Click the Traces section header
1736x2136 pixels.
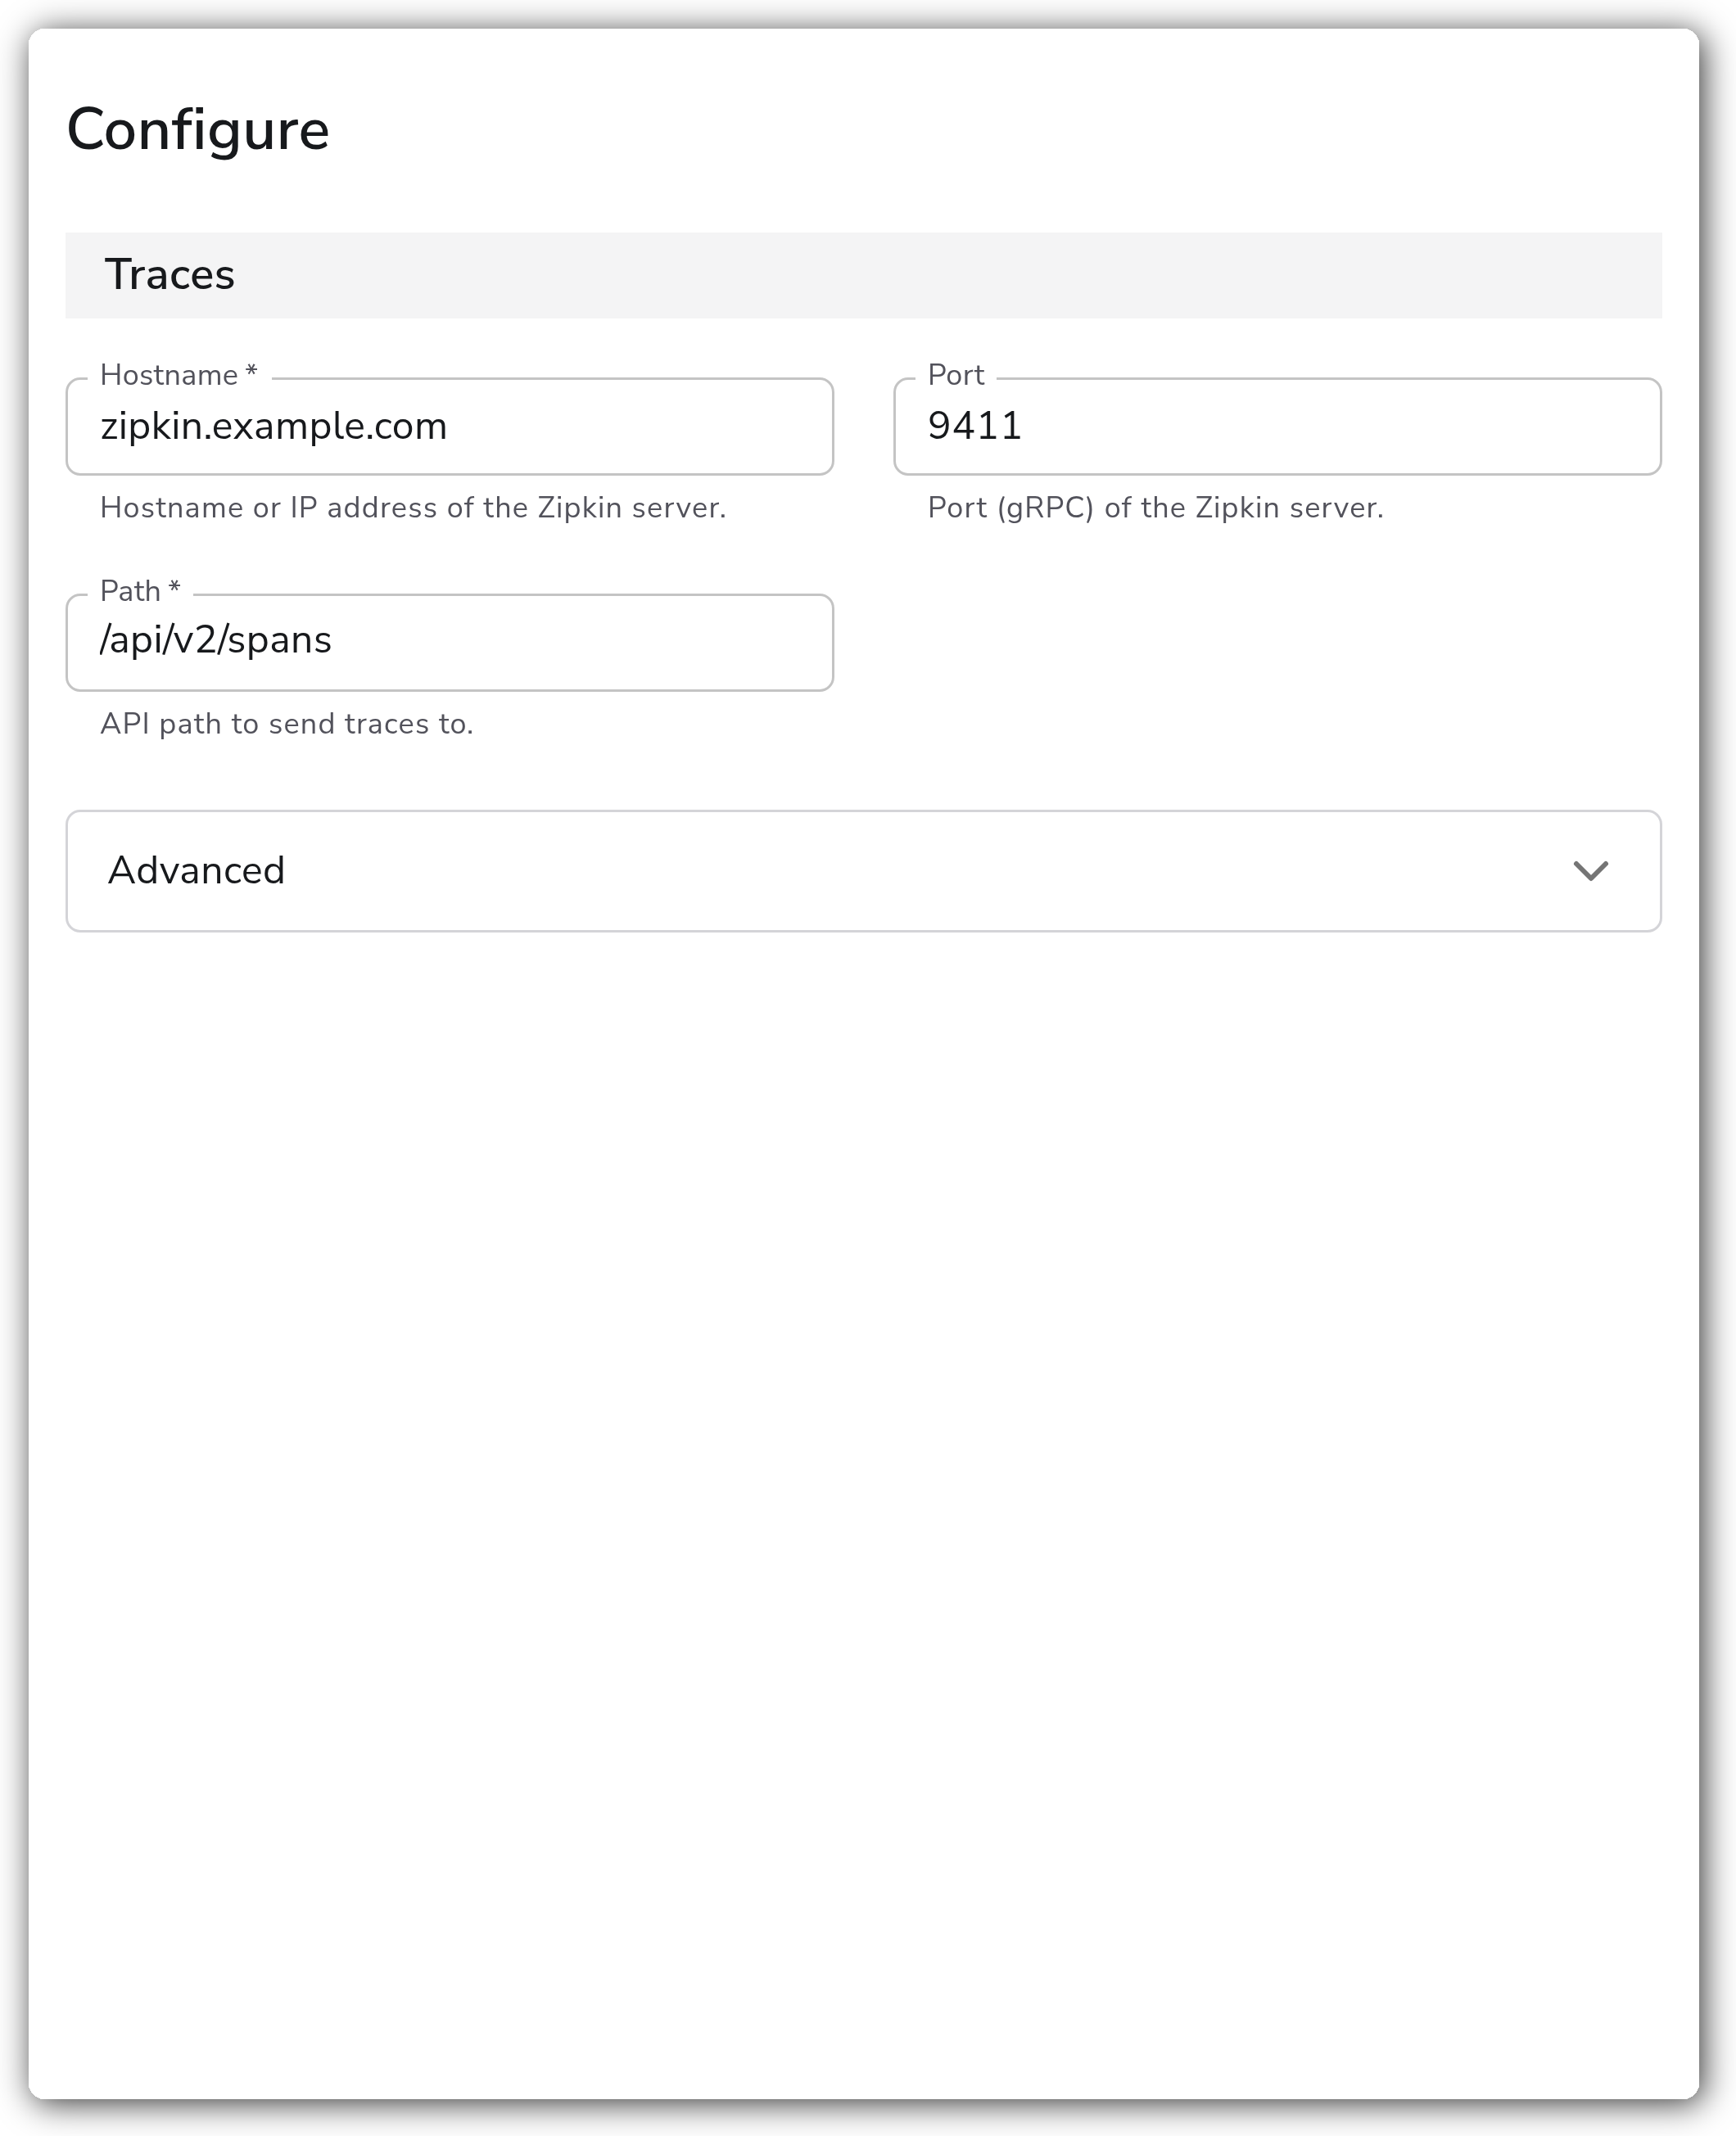click(x=863, y=276)
